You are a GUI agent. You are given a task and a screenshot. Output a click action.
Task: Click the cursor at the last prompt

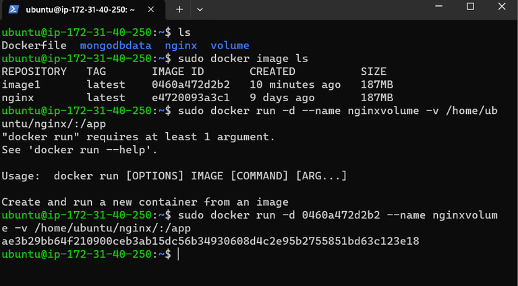[177, 254]
